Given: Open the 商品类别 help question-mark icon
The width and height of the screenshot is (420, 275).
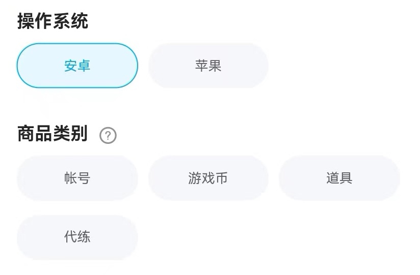Looking at the screenshot, I should click(x=108, y=136).
